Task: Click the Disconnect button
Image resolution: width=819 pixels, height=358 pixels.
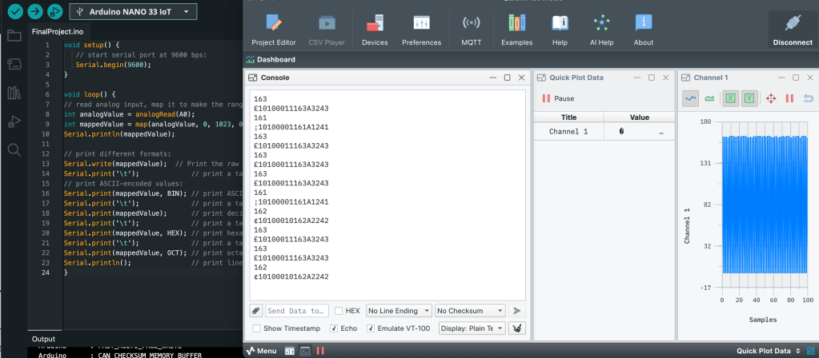Action: 793,29
